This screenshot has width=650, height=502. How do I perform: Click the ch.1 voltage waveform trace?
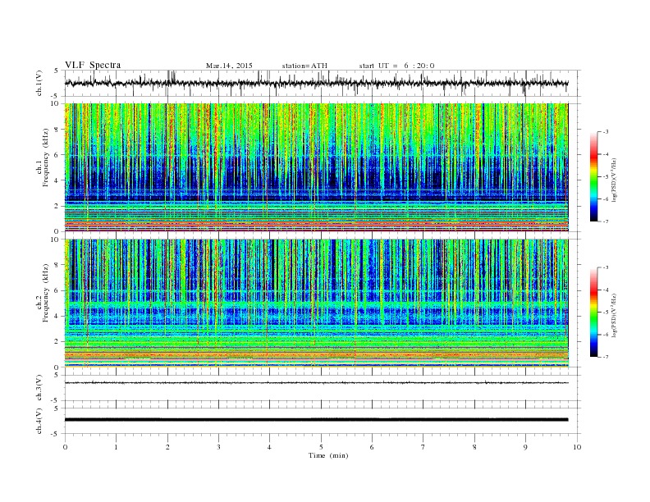[x=316, y=83]
